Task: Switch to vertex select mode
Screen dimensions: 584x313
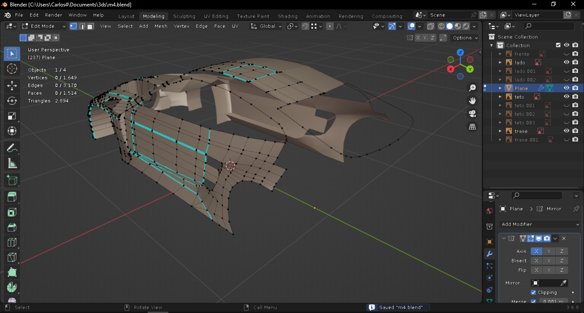Action: (x=73, y=26)
